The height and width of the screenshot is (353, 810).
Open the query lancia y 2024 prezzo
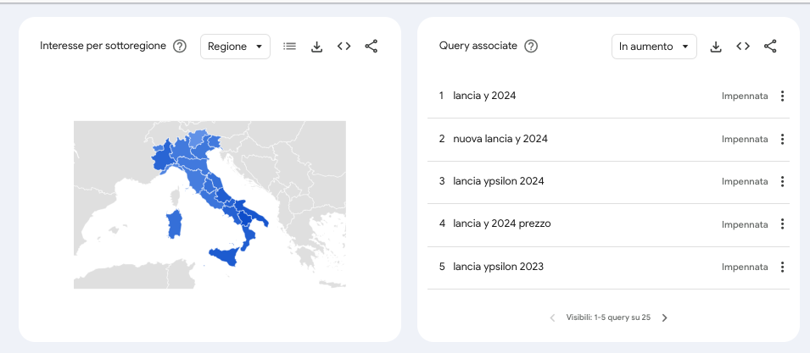pyautogui.click(x=501, y=223)
